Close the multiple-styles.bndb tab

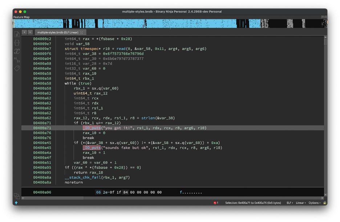point(82,32)
